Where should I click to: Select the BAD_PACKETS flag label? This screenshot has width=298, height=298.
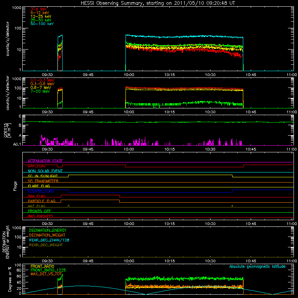(x=41, y=216)
